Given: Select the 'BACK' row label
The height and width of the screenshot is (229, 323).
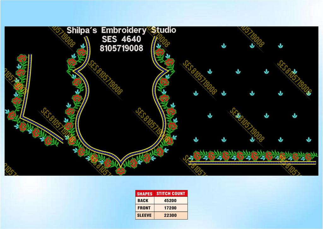Looking at the screenshot, I should [143, 201].
